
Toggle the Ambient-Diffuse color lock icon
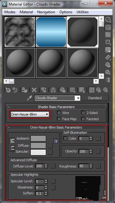pos(12,141)
